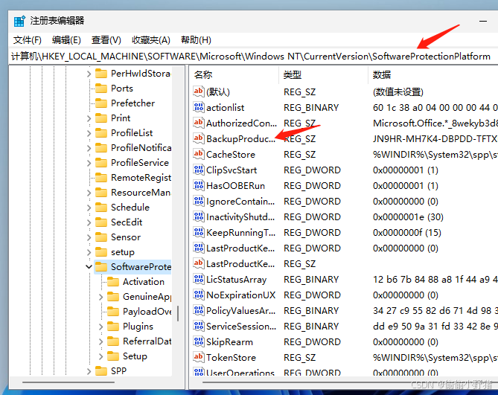Click the registry path address bar
Viewport: 498px width, 395px height.
tap(253, 57)
